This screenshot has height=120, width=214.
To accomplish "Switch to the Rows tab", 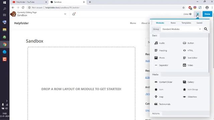I will click(173, 23).
